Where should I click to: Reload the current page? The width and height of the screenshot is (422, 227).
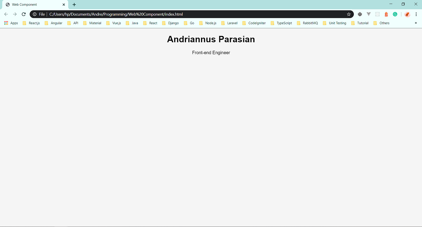[x=24, y=14]
